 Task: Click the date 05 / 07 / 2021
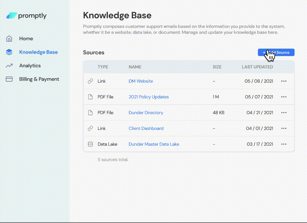click(259, 97)
